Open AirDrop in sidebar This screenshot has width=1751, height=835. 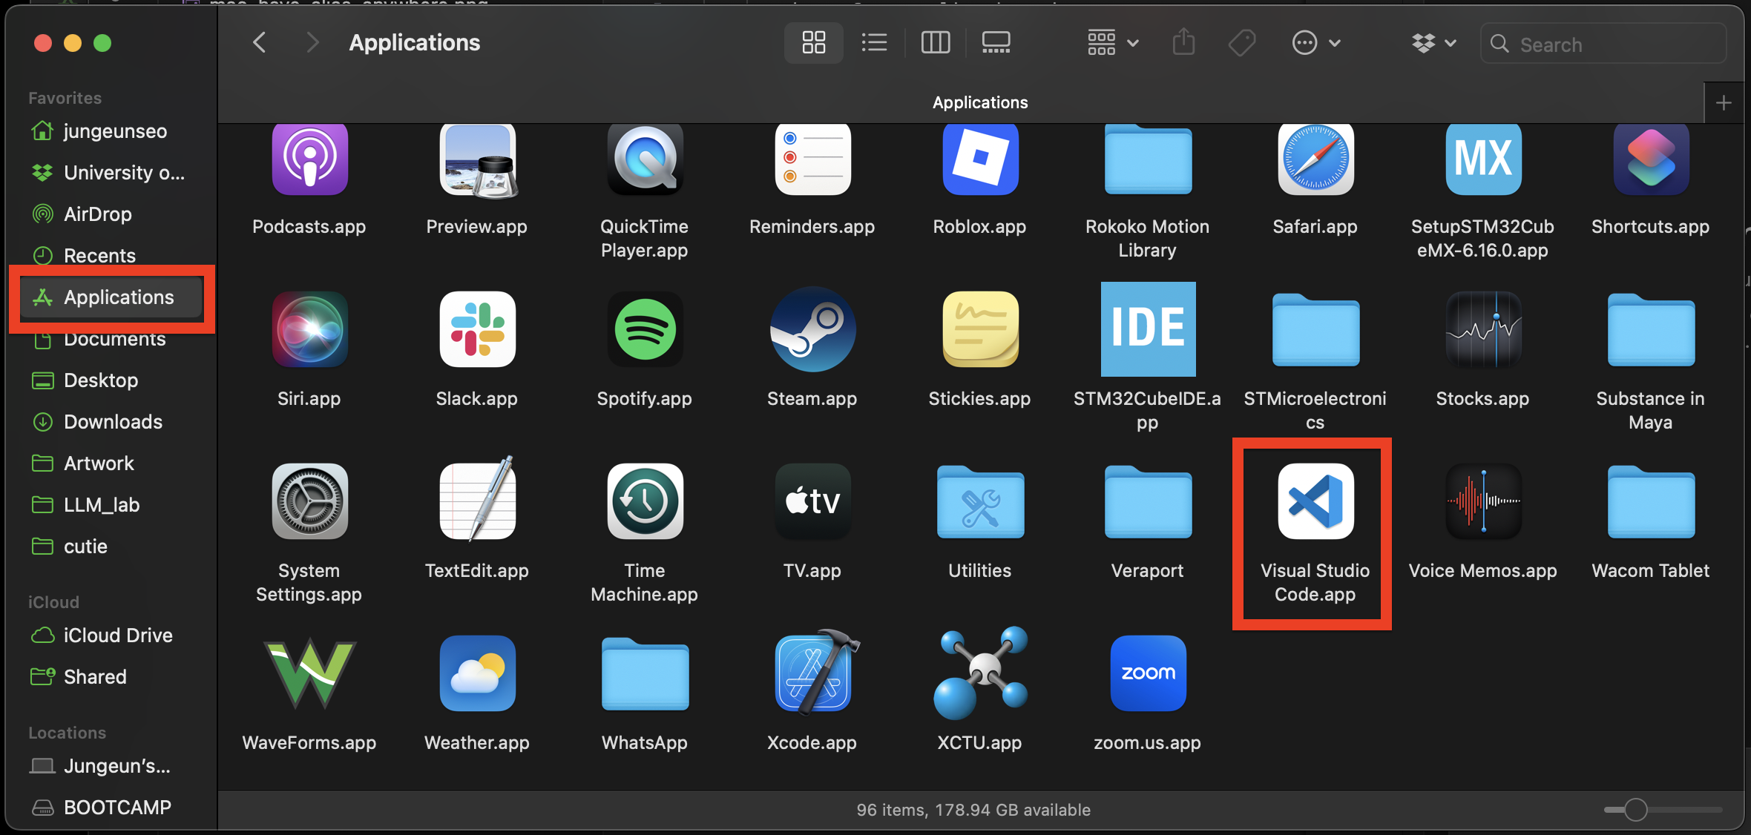tap(111, 214)
